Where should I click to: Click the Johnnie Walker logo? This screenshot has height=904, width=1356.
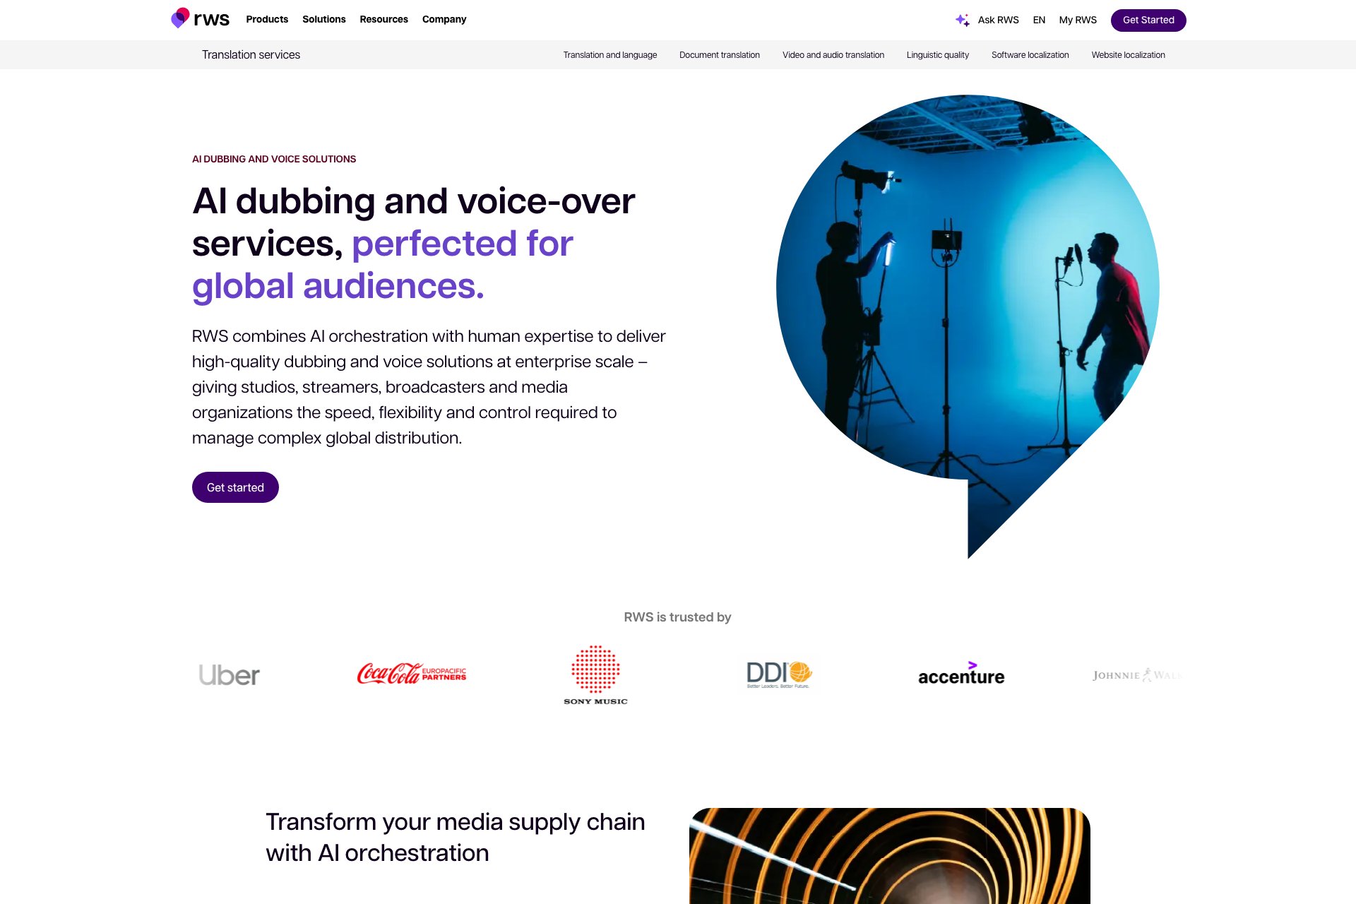pos(1137,675)
